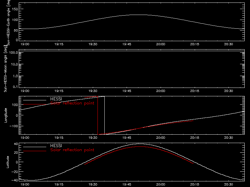
Task: Select Solar reflection point legend in Latitude panel
Action: click(x=72, y=150)
